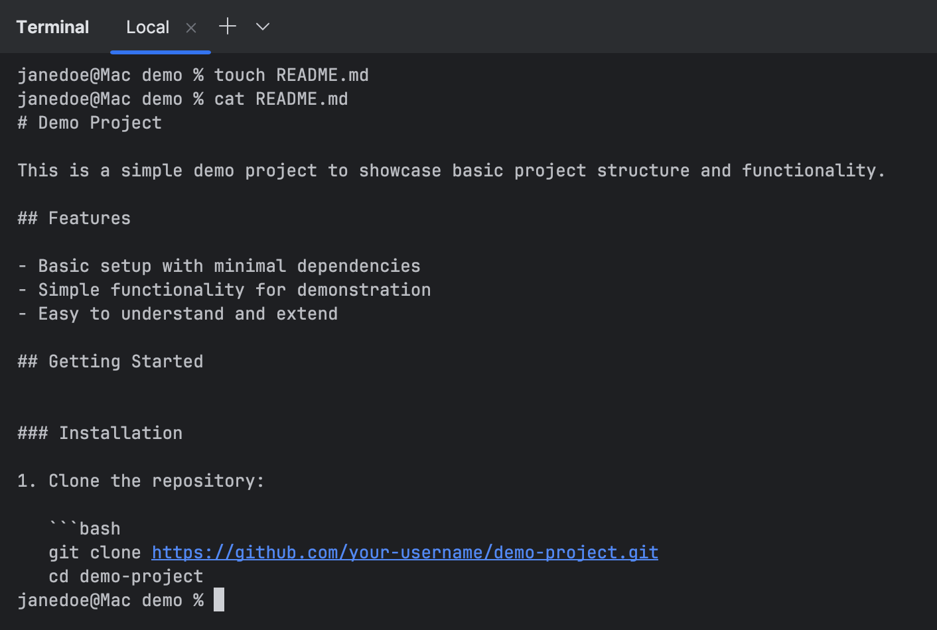The height and width of the screenshot is (630, 937).
Task: Click the Features section heading
Action: tap(74, 218)
